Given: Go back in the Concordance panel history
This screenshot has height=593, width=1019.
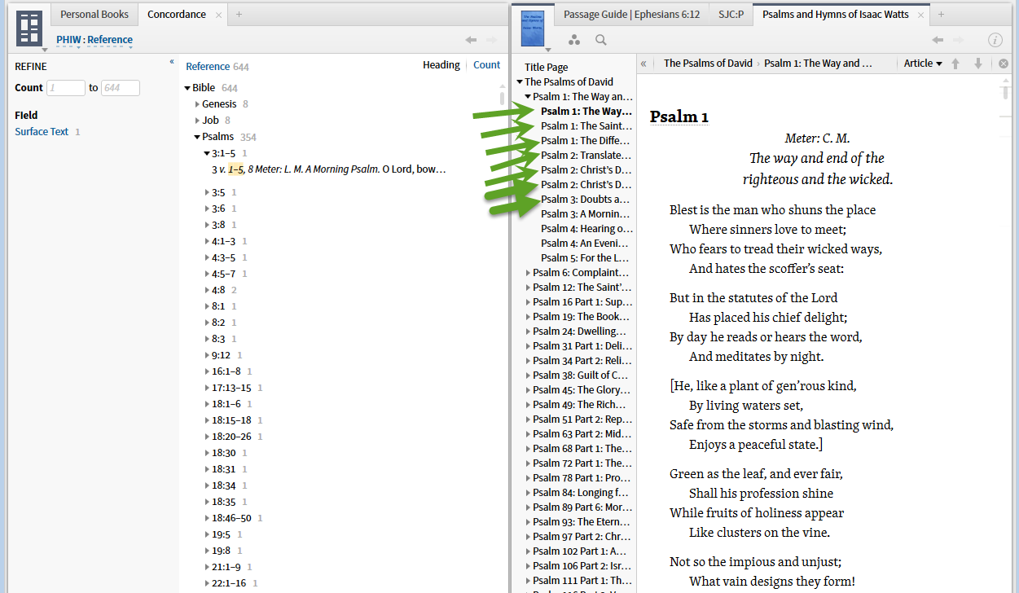Looking at the screenshot, I should tap(471, 40).
